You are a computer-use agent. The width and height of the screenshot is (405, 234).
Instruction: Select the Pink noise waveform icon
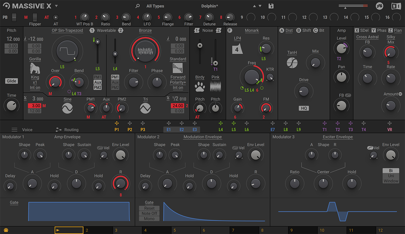point(215,87)
